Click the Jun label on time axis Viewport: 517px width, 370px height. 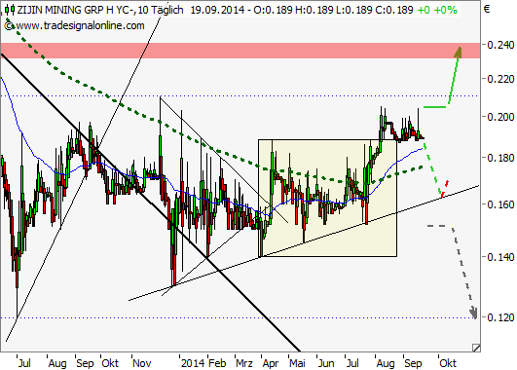tap(326, 363)
